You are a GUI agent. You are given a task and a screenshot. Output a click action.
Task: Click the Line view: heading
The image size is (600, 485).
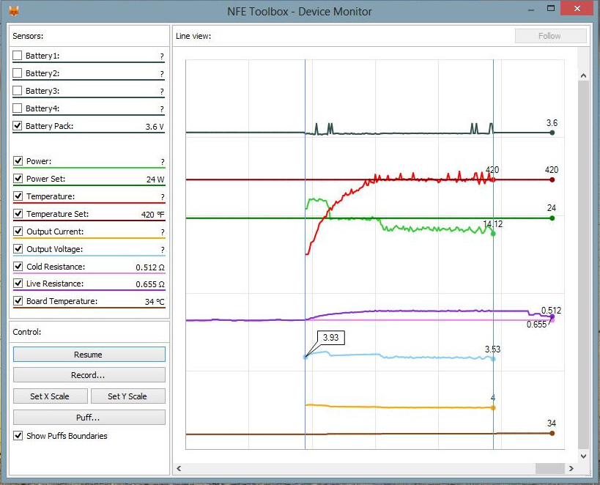pyautogui.click(x=193, y=36)
